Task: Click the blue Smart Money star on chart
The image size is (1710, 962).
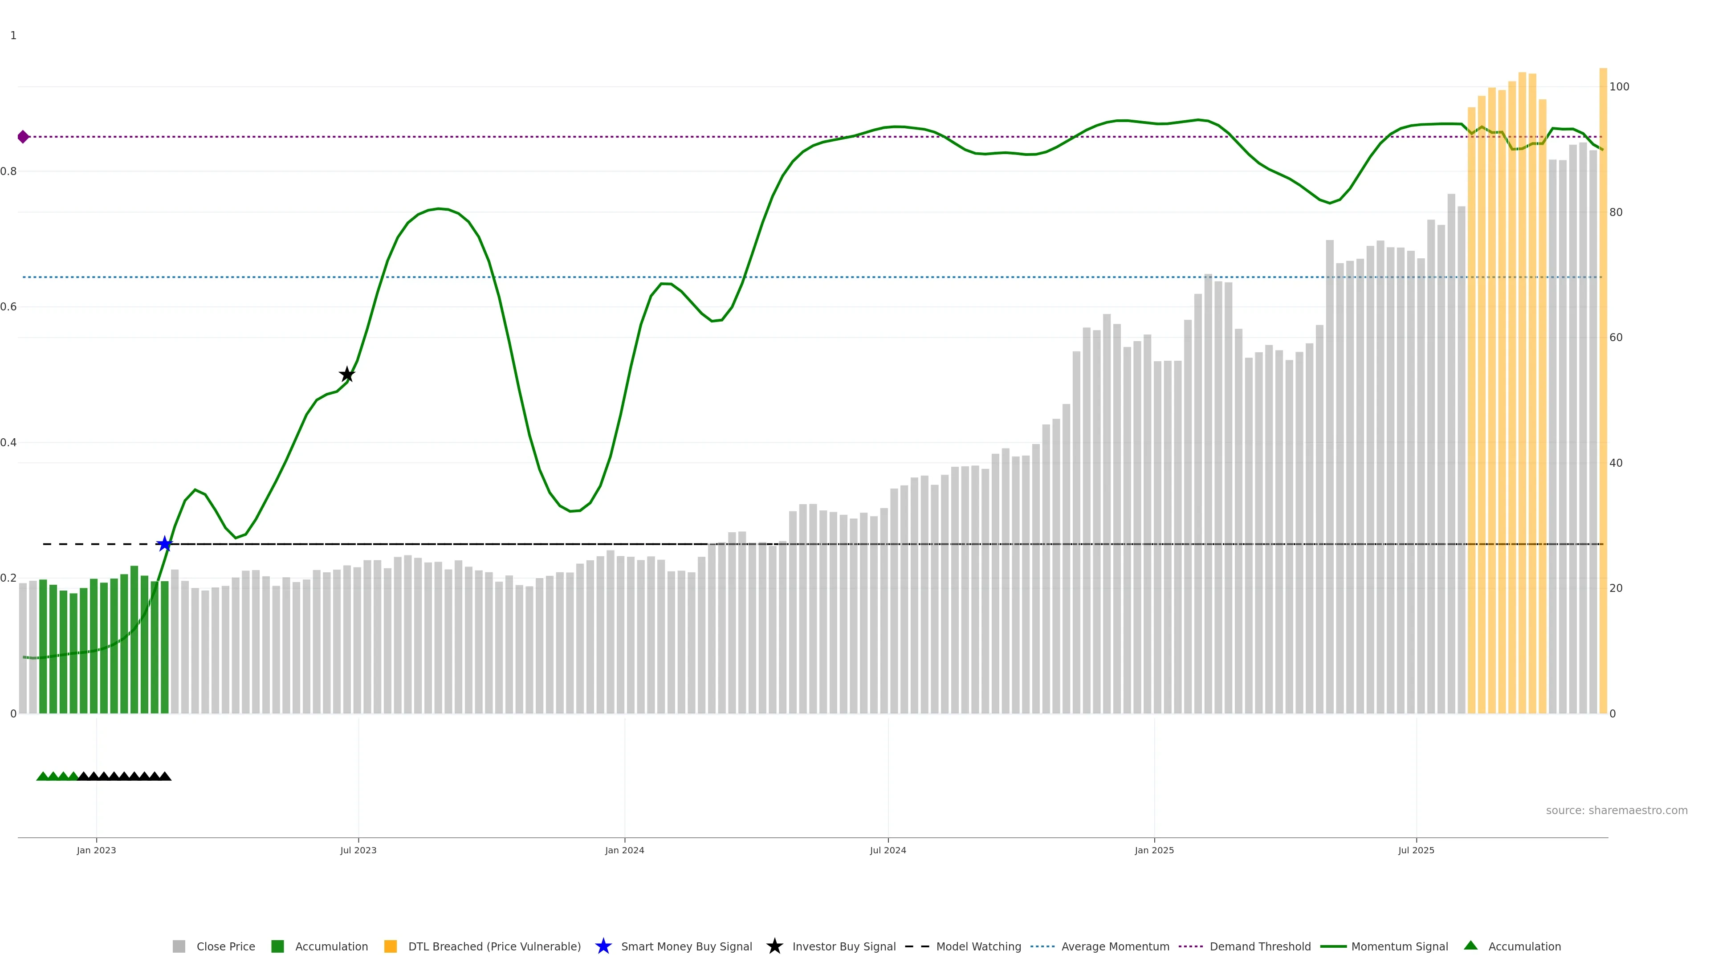Action: pyautogui.click(x=165, y=544)
